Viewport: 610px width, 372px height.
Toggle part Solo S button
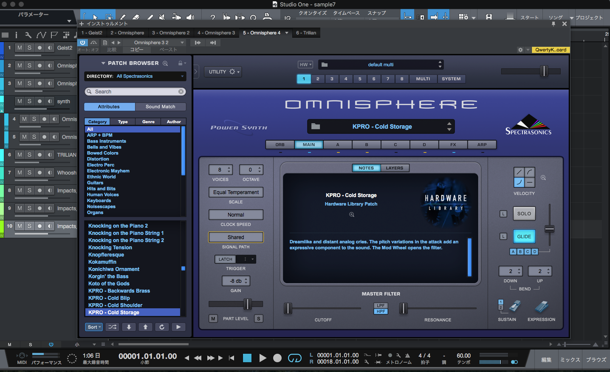258,318
